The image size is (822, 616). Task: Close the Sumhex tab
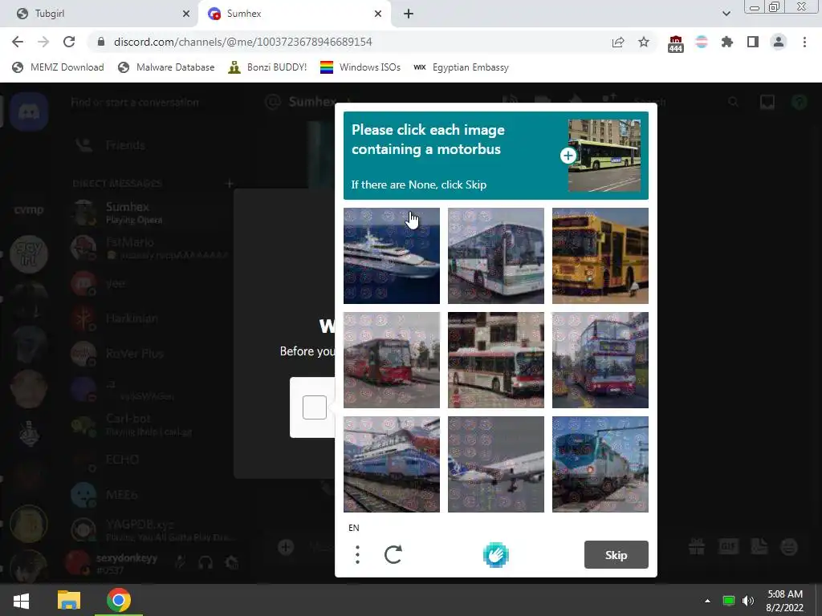point(378,14)
